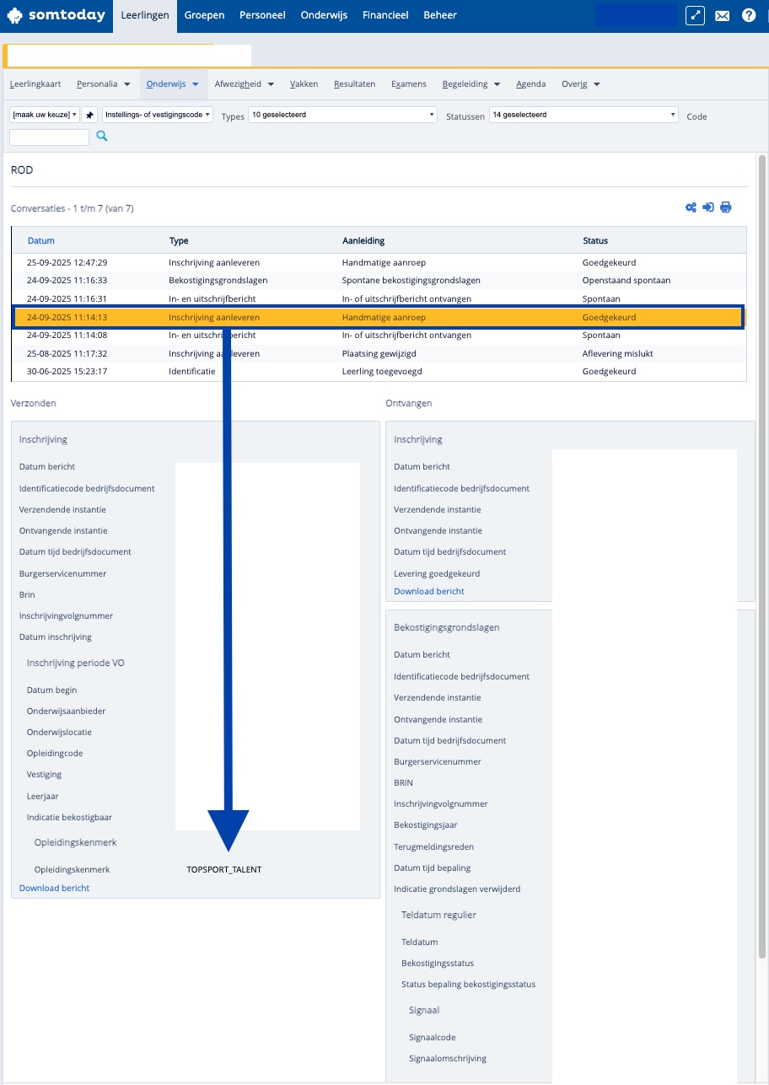769x1085 pixels.
Task: Click the magnifier search icon
Action: pos(102,136)
